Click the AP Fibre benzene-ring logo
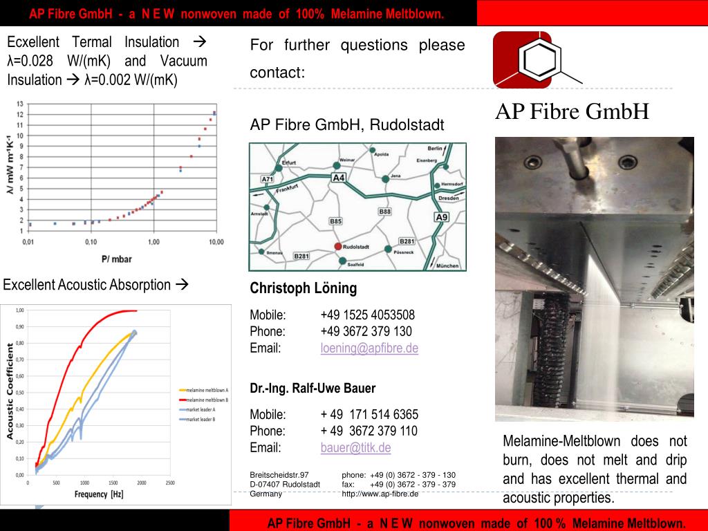 pyautogui.click(x=537, y=59)
